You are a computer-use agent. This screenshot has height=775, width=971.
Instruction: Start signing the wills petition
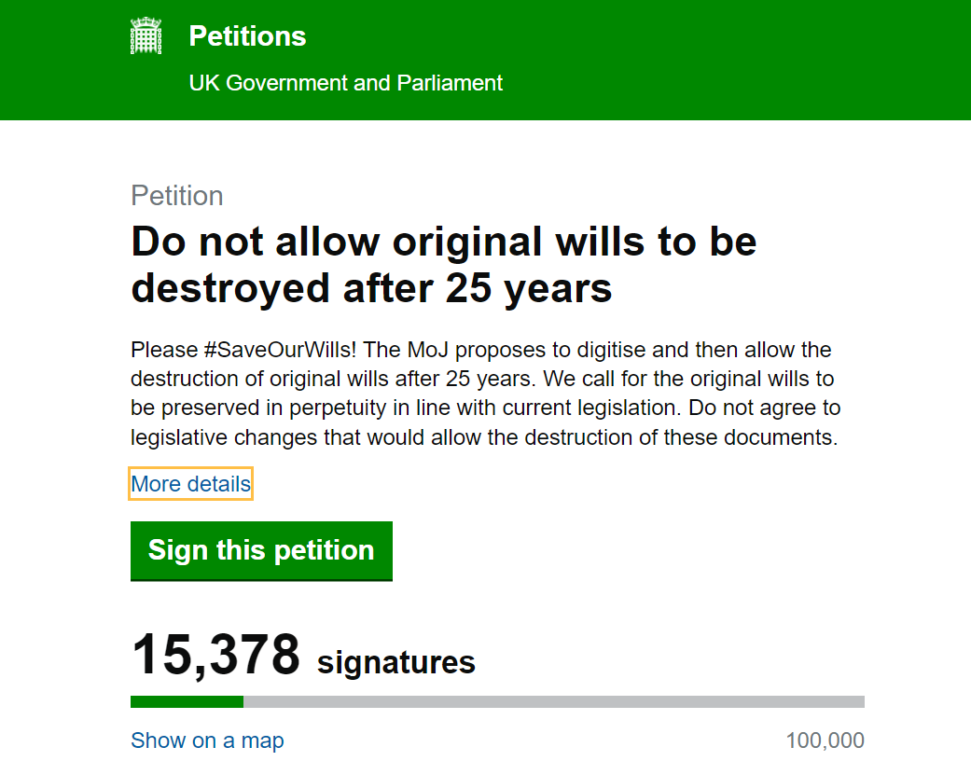[261, 550]
